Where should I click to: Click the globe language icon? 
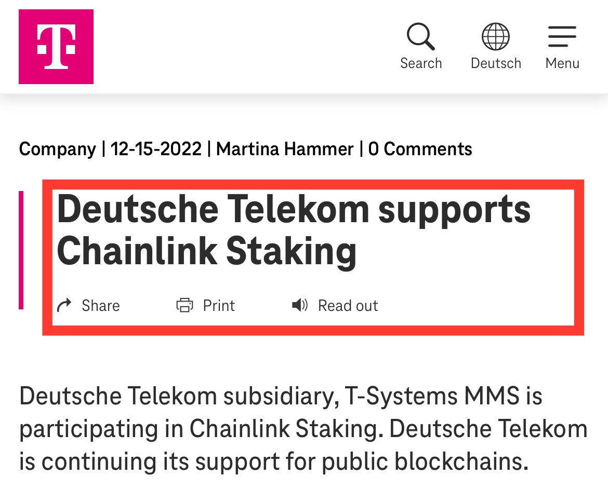pos(496,37)
